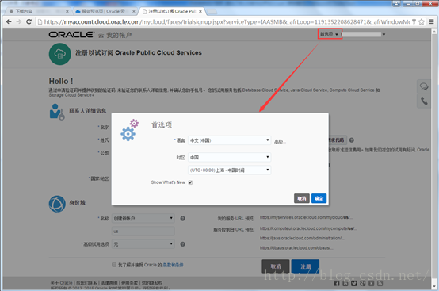
Task: Expand the account name dropdown in header
Action: (x=384, y=34)
